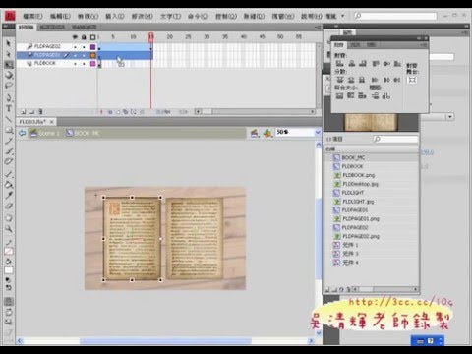This screenshot has width=472, height=354.
Task: Click BOOK_MC in the edit bar
Action: click(83, 133)
